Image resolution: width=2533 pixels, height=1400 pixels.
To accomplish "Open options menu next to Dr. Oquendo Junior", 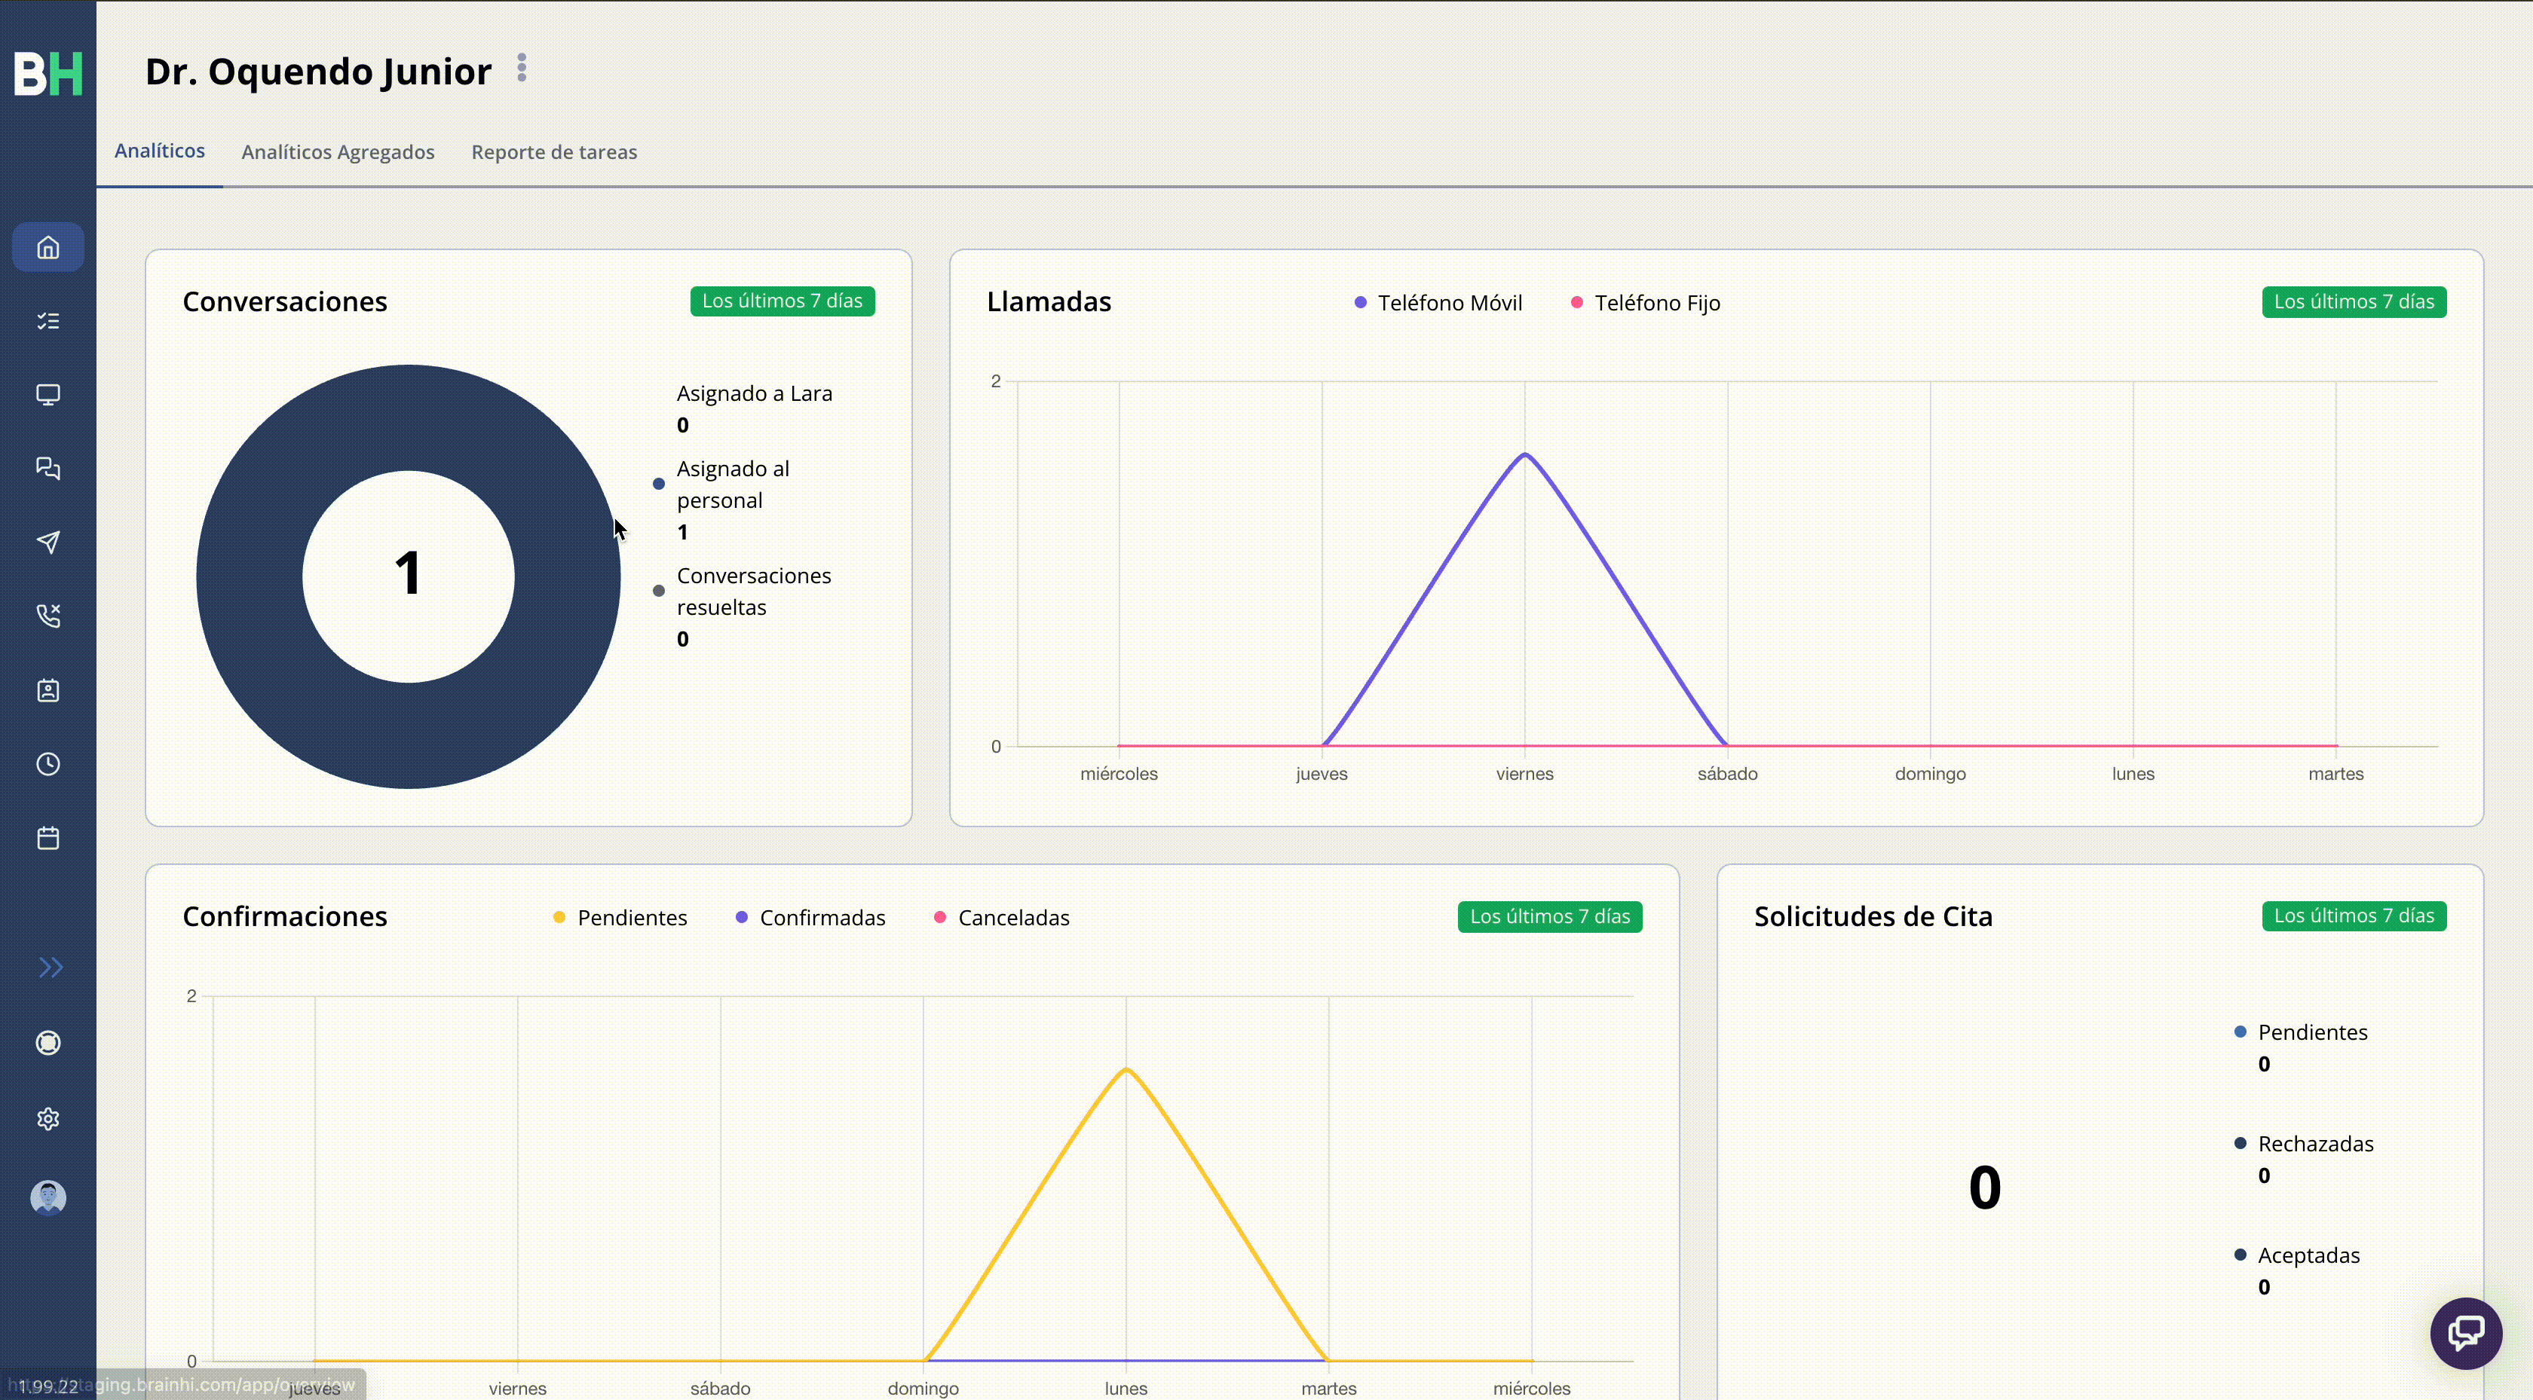I will coord(522,68).
